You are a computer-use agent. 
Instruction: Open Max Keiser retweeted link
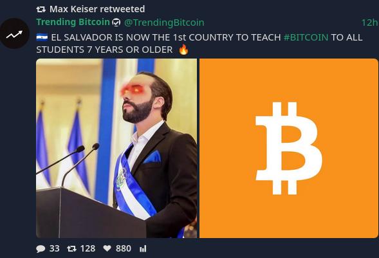click(97, 9)
